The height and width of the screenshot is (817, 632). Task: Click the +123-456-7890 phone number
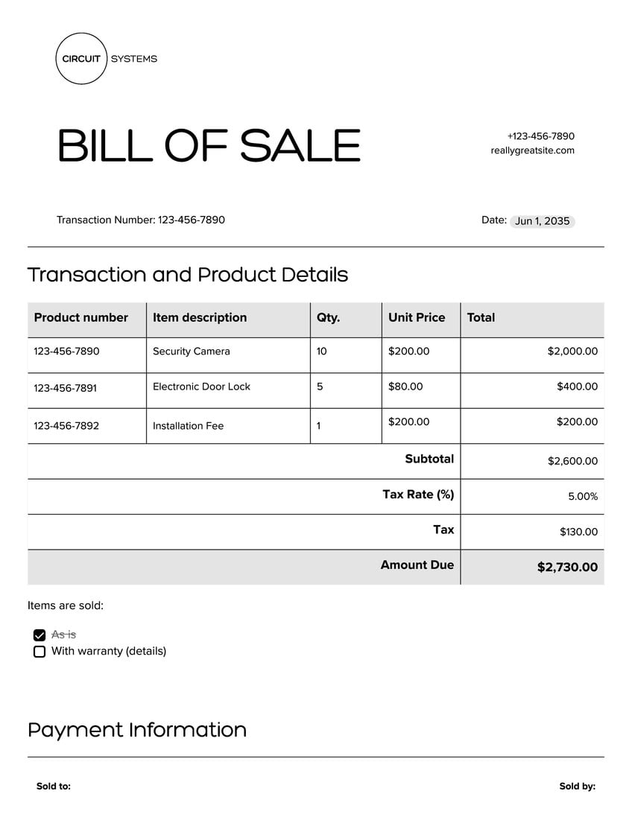541,136
